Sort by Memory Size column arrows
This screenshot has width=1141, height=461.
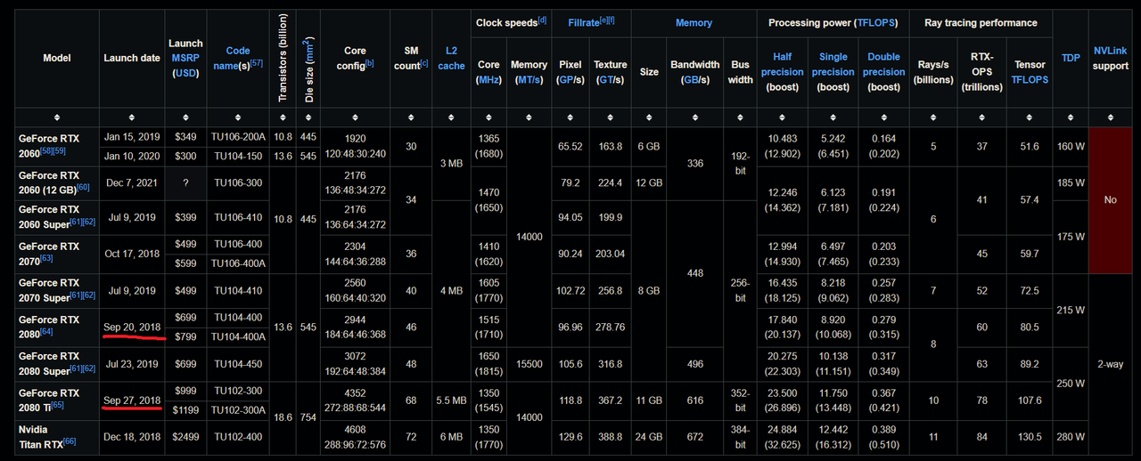(x=649, y=117)
